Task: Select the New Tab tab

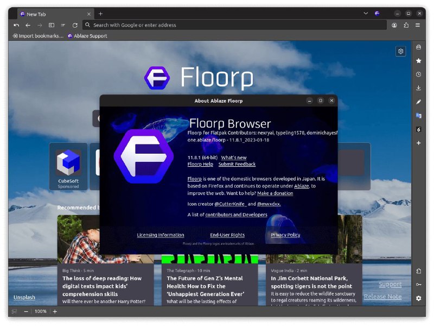Action: tap(55, 14)
